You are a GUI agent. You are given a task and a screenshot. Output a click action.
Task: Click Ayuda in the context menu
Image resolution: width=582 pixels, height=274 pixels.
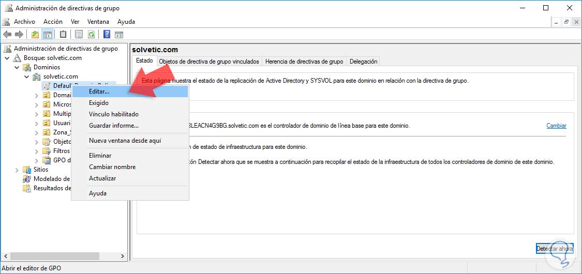tap(130, 193)
